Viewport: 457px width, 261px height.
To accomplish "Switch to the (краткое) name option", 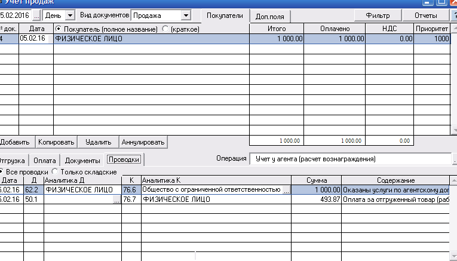I will click(x=165, y=29).
